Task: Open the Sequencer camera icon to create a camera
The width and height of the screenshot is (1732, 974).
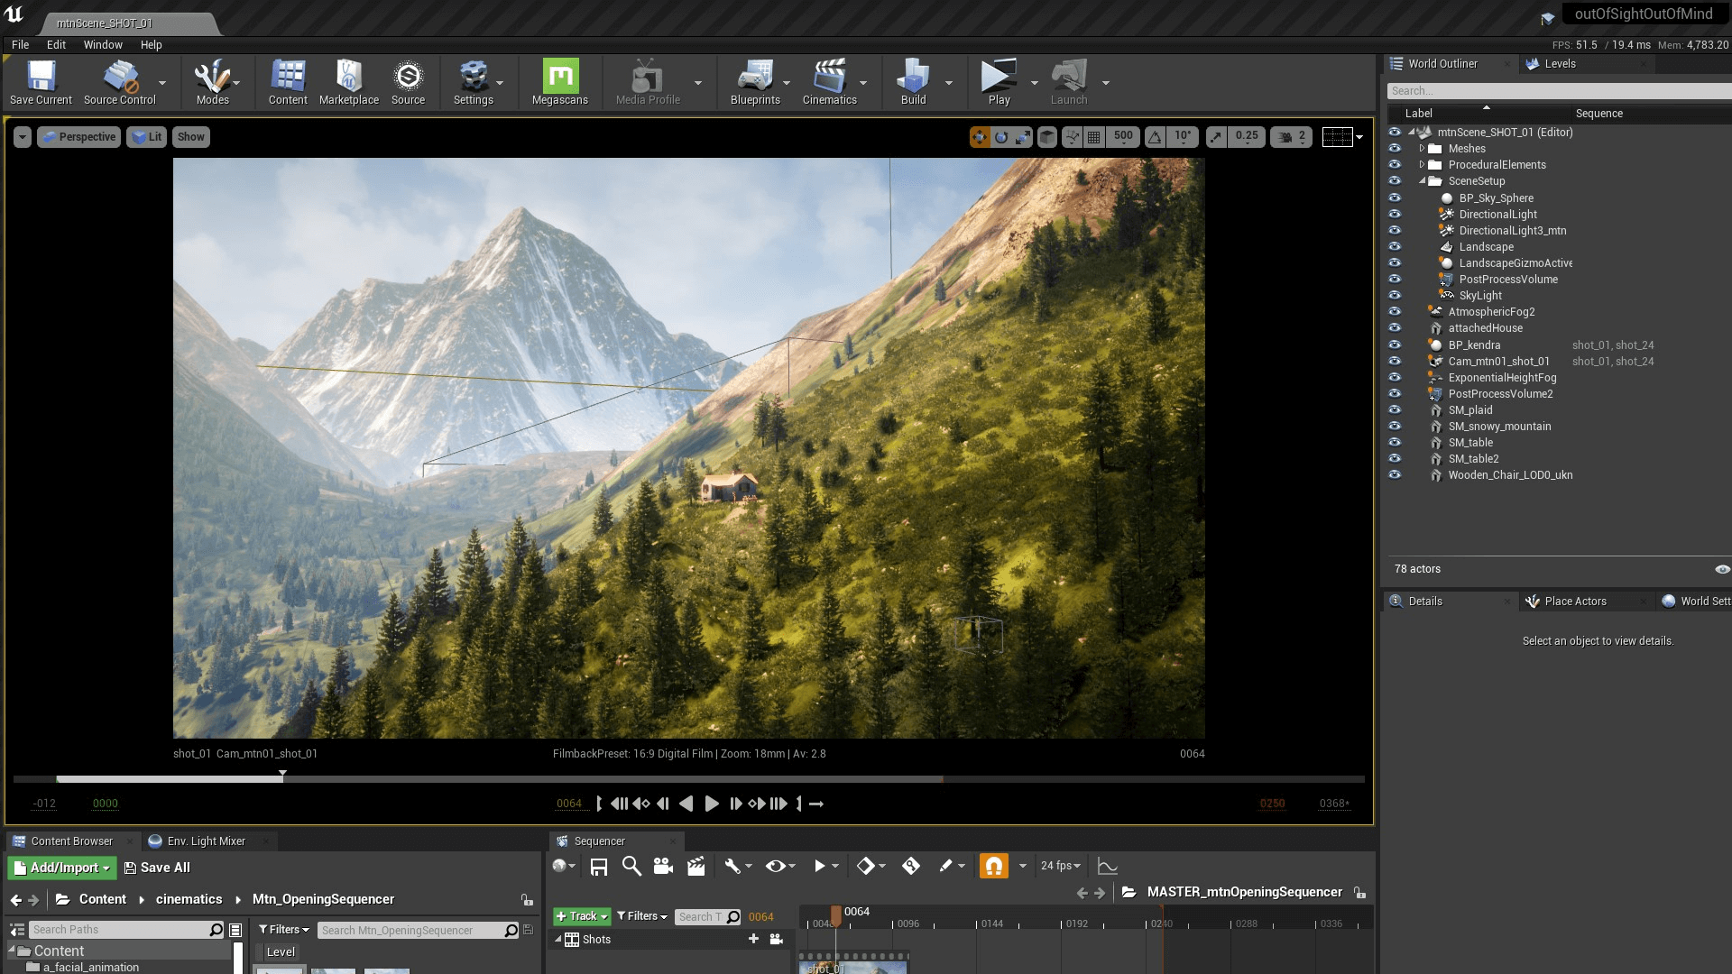Action: (x=663, y=866)
